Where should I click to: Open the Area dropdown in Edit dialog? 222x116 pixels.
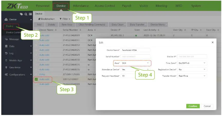(x=135, y=63)
